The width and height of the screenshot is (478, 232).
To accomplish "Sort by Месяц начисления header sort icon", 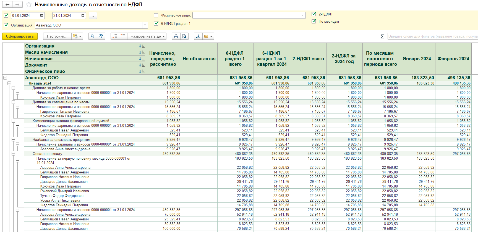I will pyautogui.click(x=142, y=52).
